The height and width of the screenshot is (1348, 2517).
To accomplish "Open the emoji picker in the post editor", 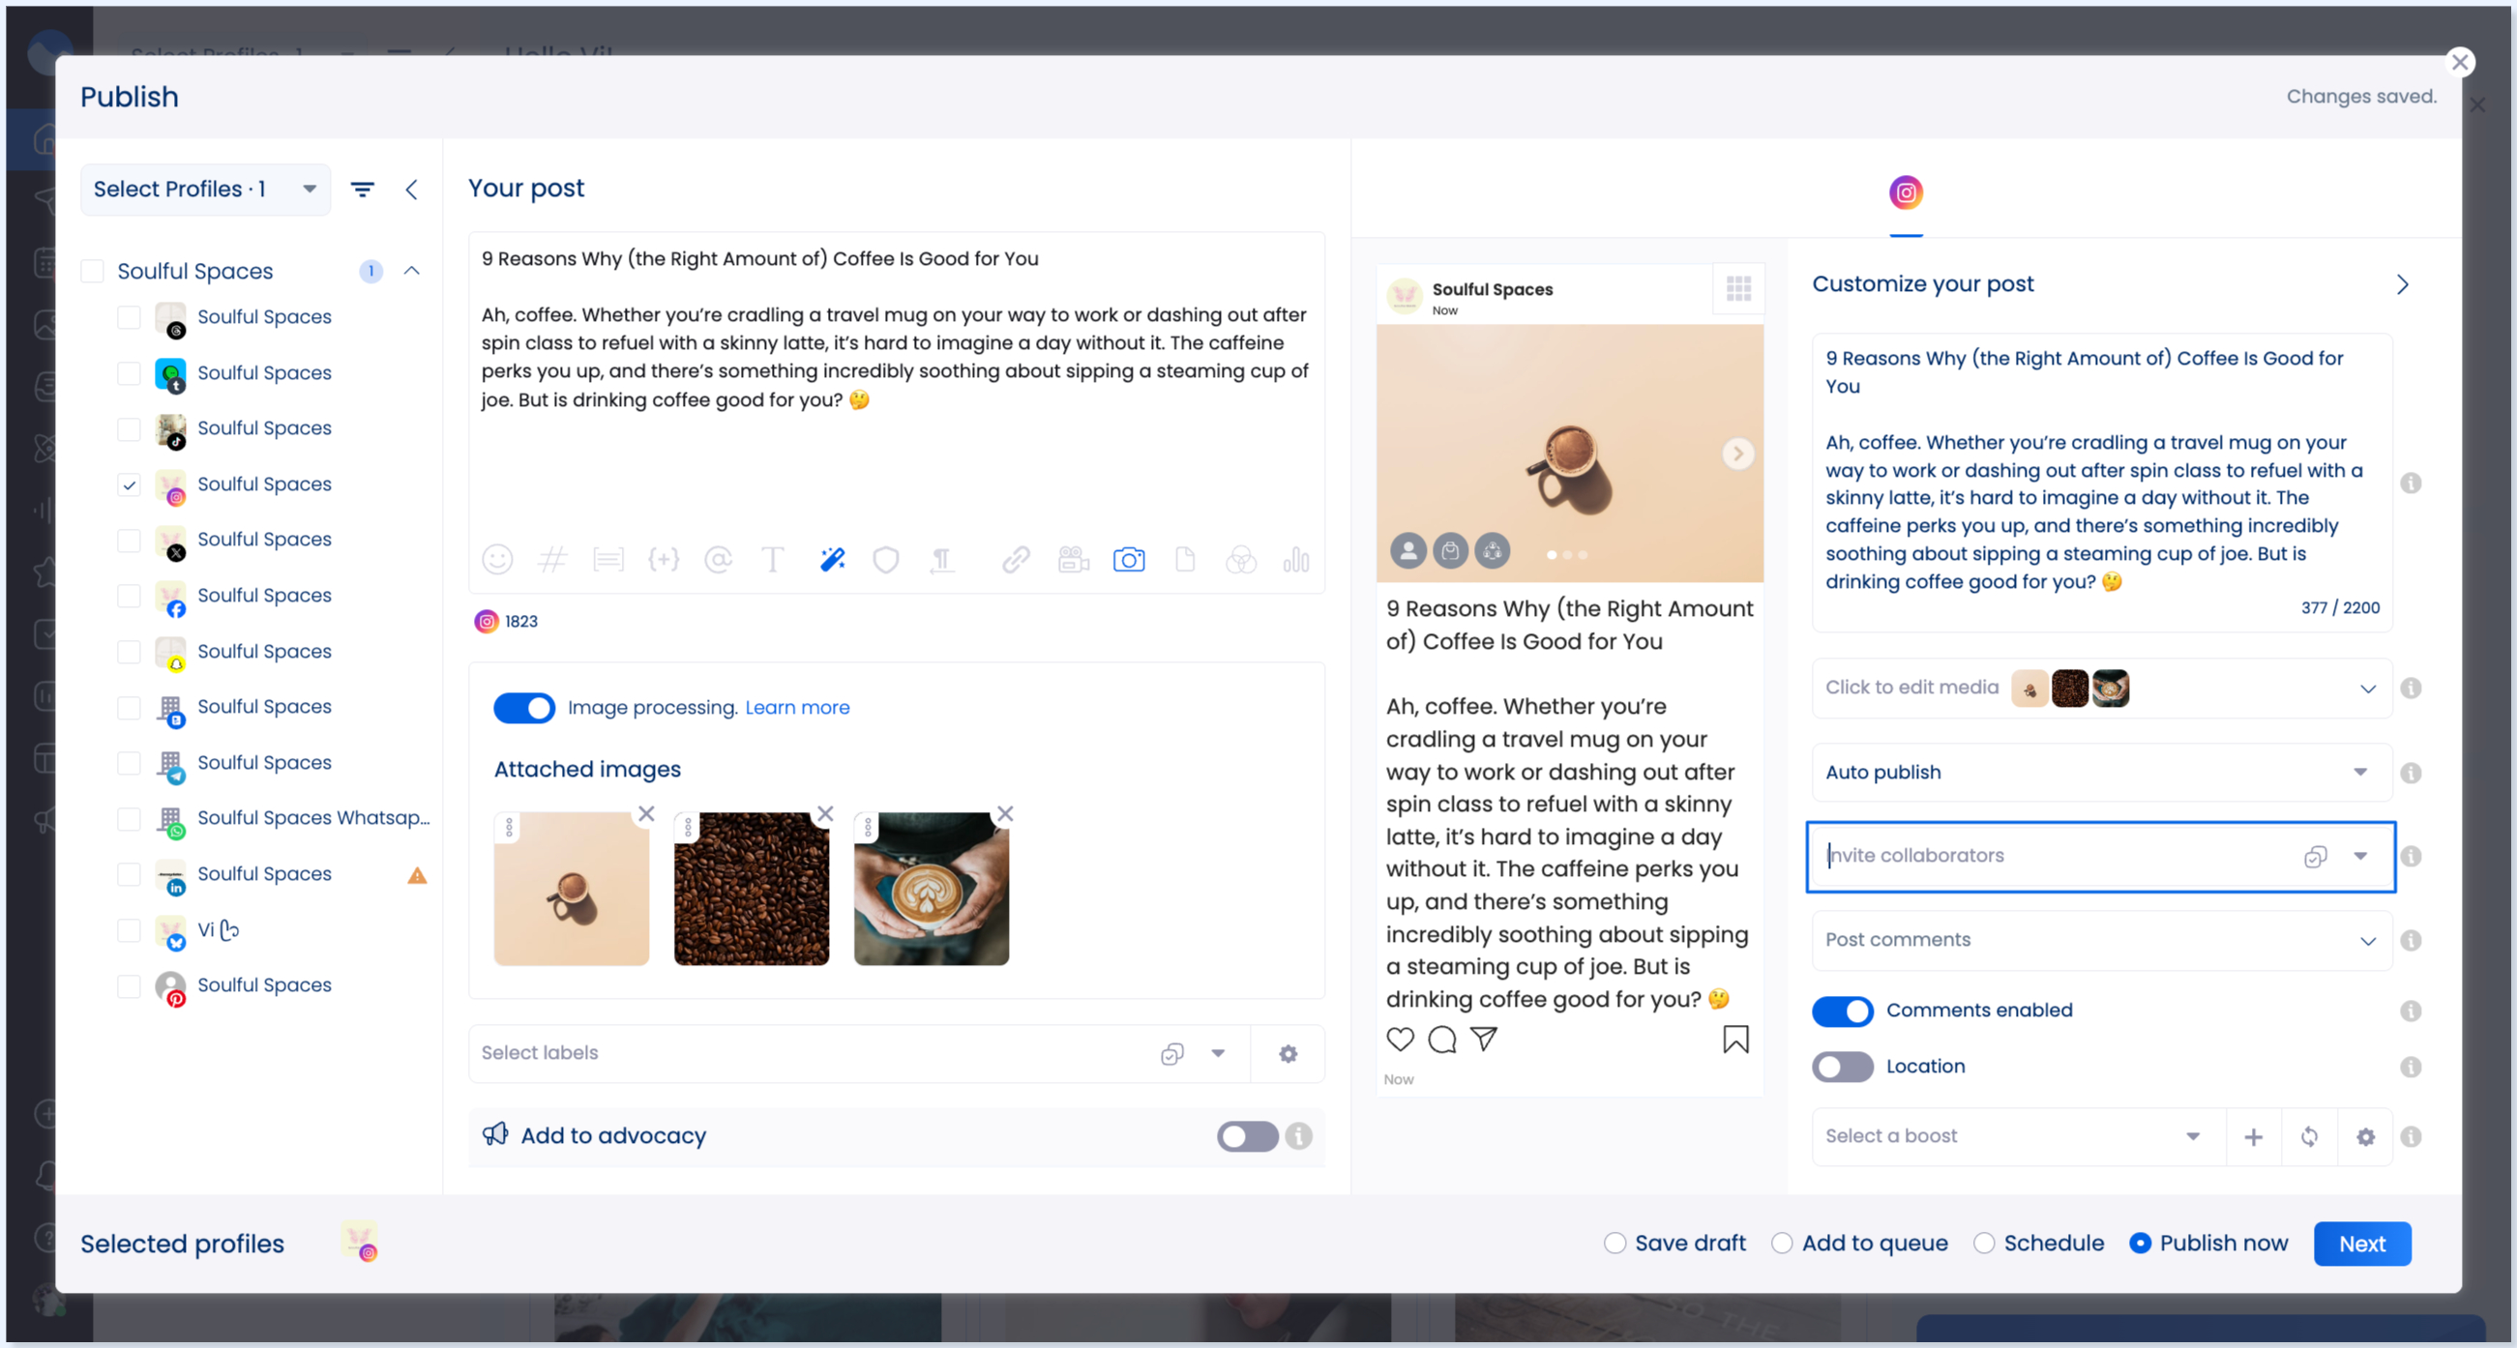I will [497, 560].
